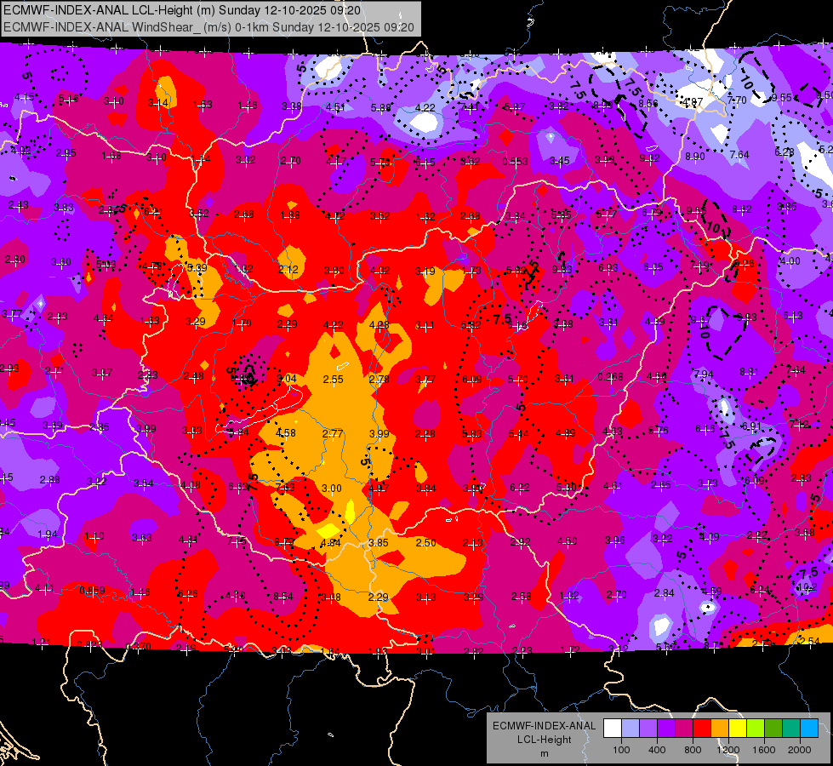Image resolution: width=833 pixels, height=766 pixels.
Task: Click the wind shear value 6.05
Action: (653, 267)
